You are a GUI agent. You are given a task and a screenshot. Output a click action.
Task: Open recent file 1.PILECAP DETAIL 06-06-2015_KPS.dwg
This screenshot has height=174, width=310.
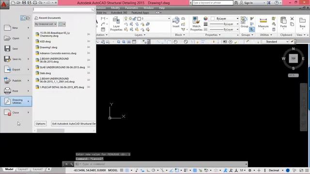[62, 87]
